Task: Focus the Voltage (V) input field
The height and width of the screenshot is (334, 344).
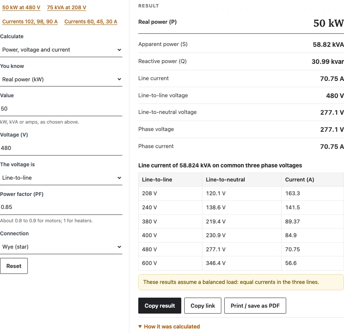Action: pyautogui.click(x=61, y=148)
